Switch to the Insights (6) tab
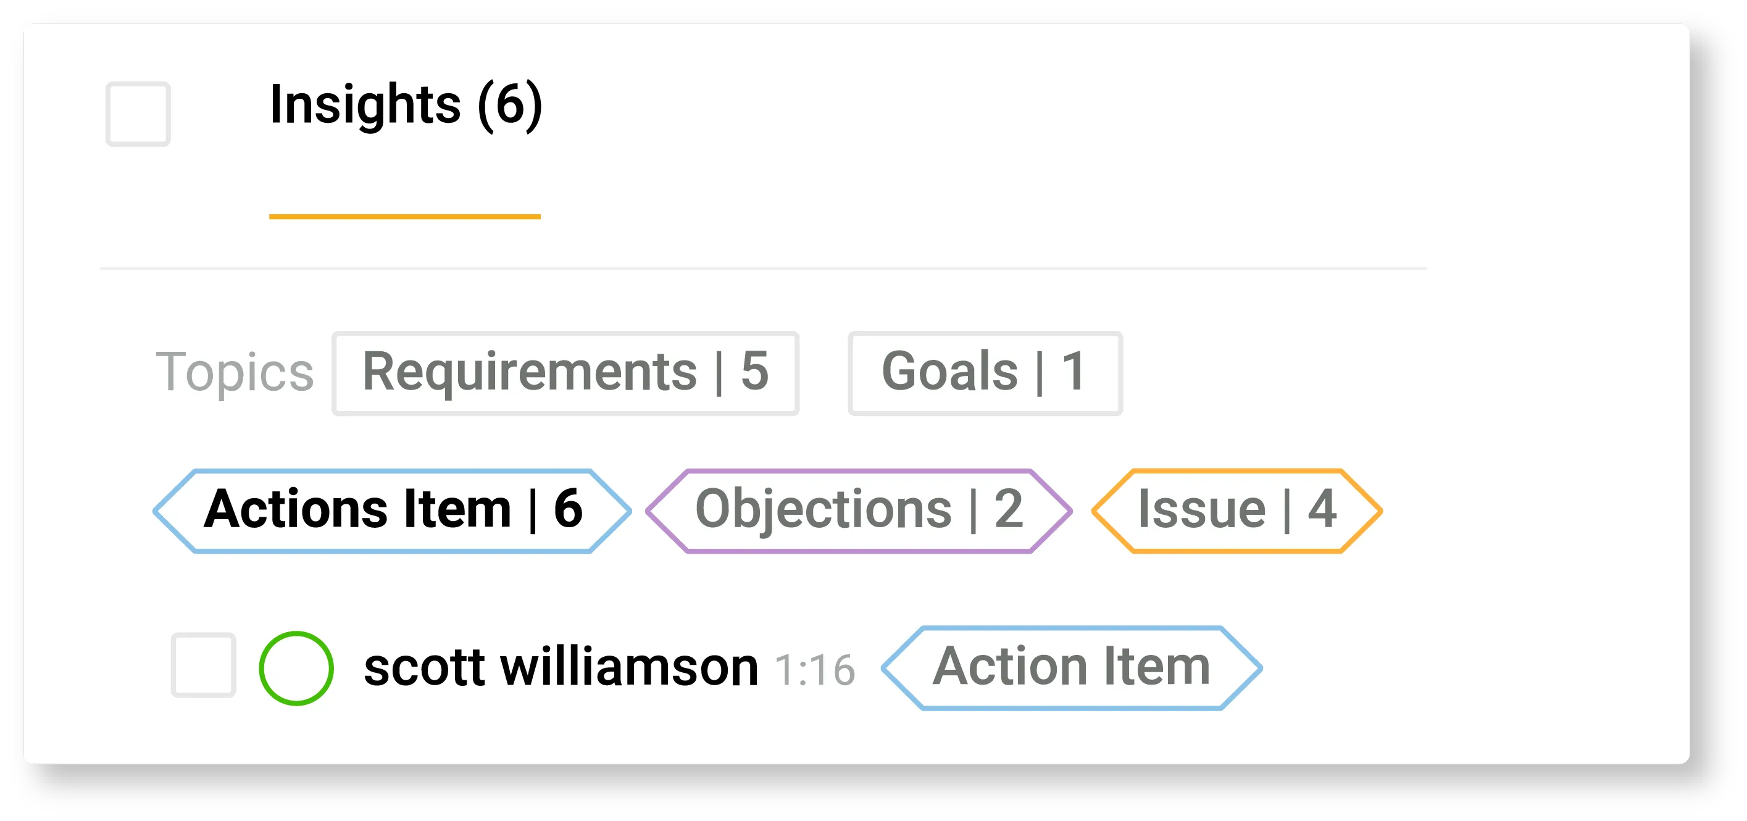Image resolution: width=1747 pixels, height=821 pixels. pyautogui.click(x=405, y=105)
